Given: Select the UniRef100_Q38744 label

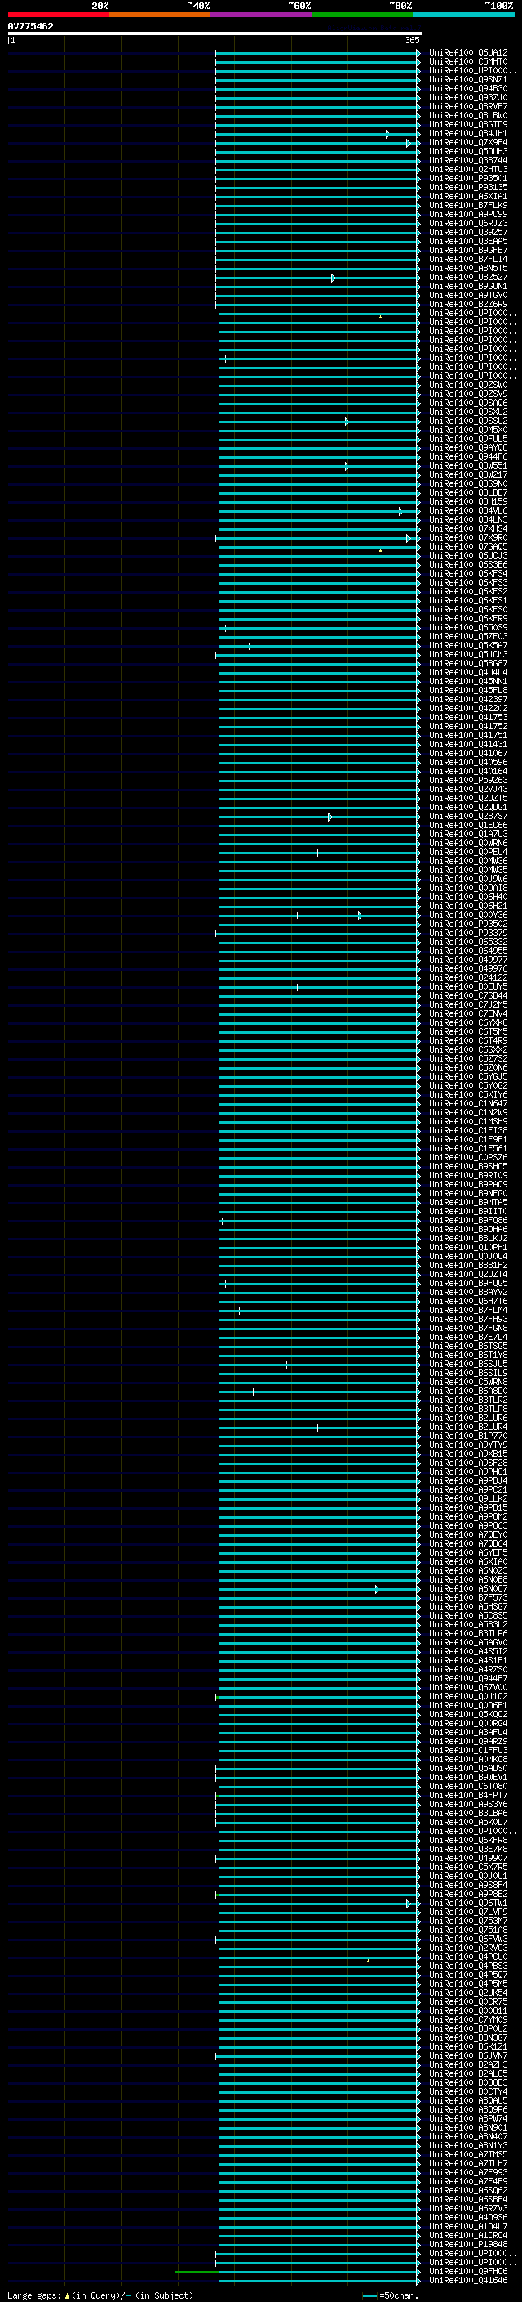Looking at the screenshot, I should [468, 160].
